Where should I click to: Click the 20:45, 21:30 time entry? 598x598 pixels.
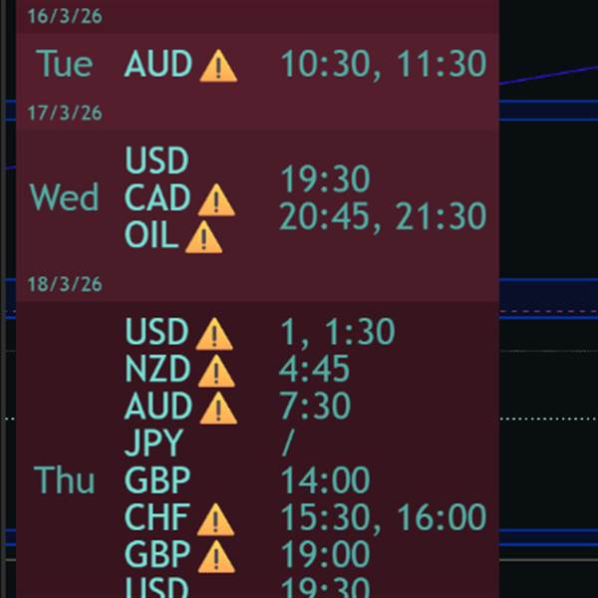coord(383,217)
